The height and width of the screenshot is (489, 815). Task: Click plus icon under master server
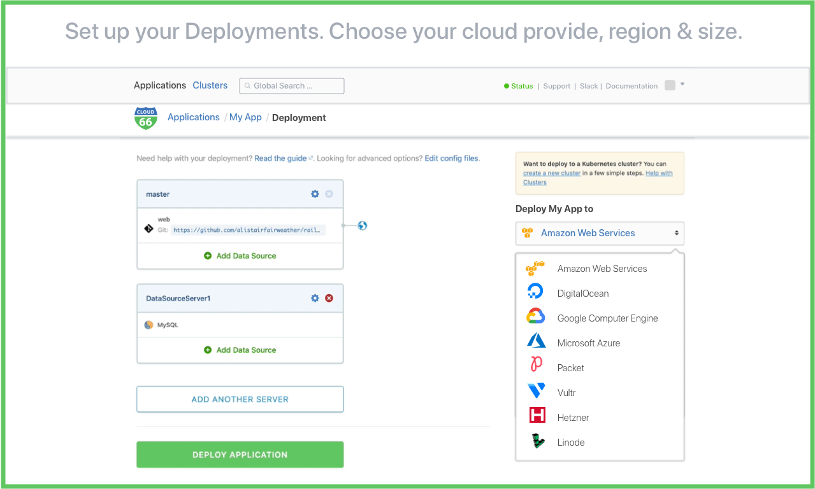[208, 255]
